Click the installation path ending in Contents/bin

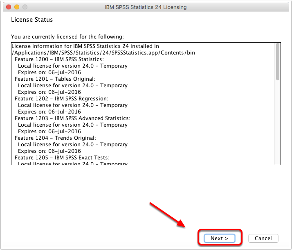pyautogui.click(x=103, y=53)
